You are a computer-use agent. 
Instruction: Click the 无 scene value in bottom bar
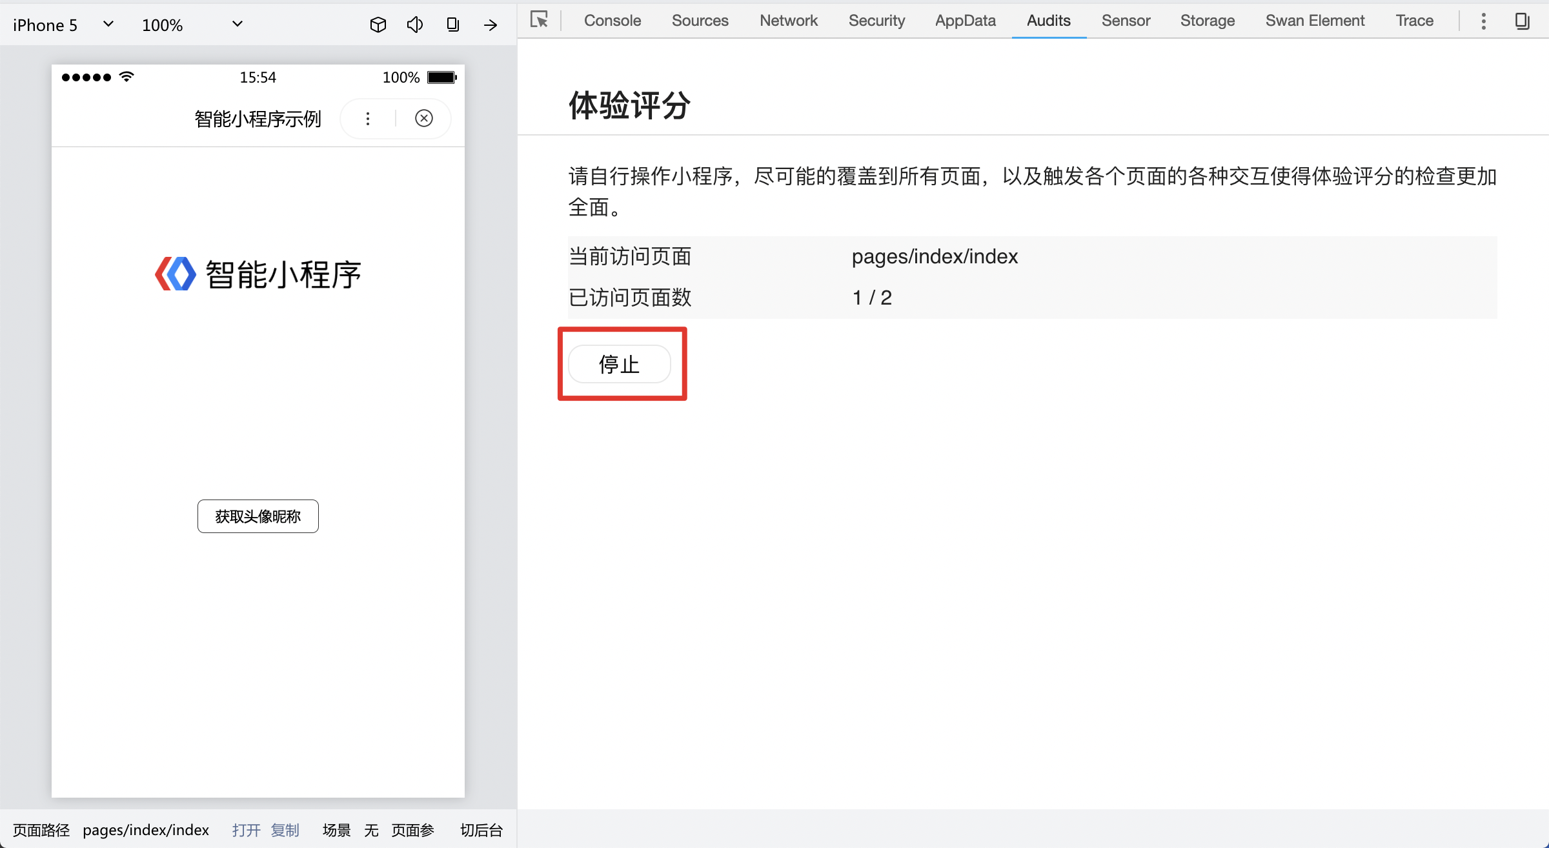click(x=372, y=830)
